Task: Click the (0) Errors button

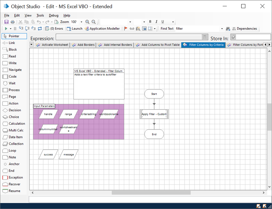Action: (x=54, y=29)
